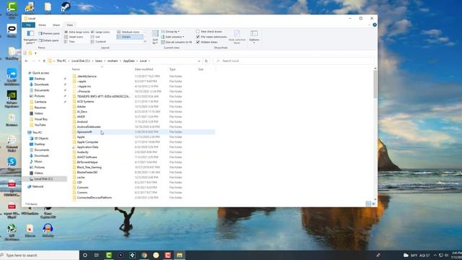Refresh the Local folder view
Image resolution: width=462 pixels, height=260 pixels.
click(x=206, y=61)
